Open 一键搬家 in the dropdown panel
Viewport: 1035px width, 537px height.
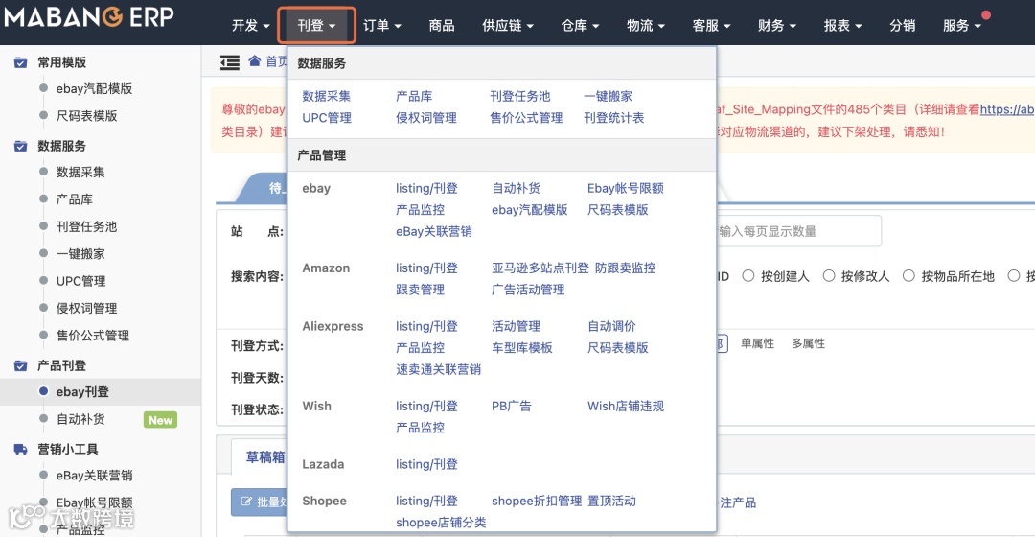pos(608,97)
